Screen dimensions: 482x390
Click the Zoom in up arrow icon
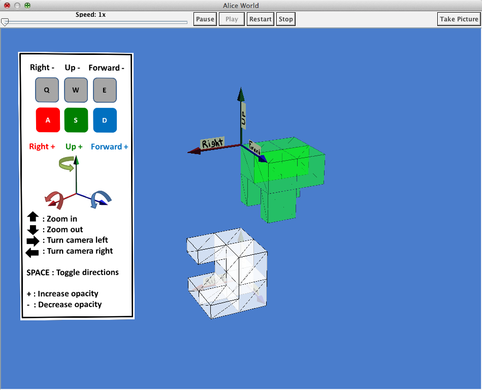coord(33,218)
